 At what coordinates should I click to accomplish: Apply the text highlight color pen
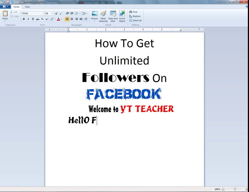52,19
